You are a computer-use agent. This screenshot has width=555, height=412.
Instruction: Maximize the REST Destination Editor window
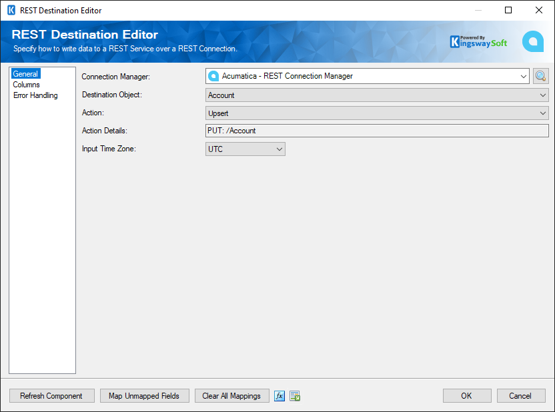[x=508, y=10]
